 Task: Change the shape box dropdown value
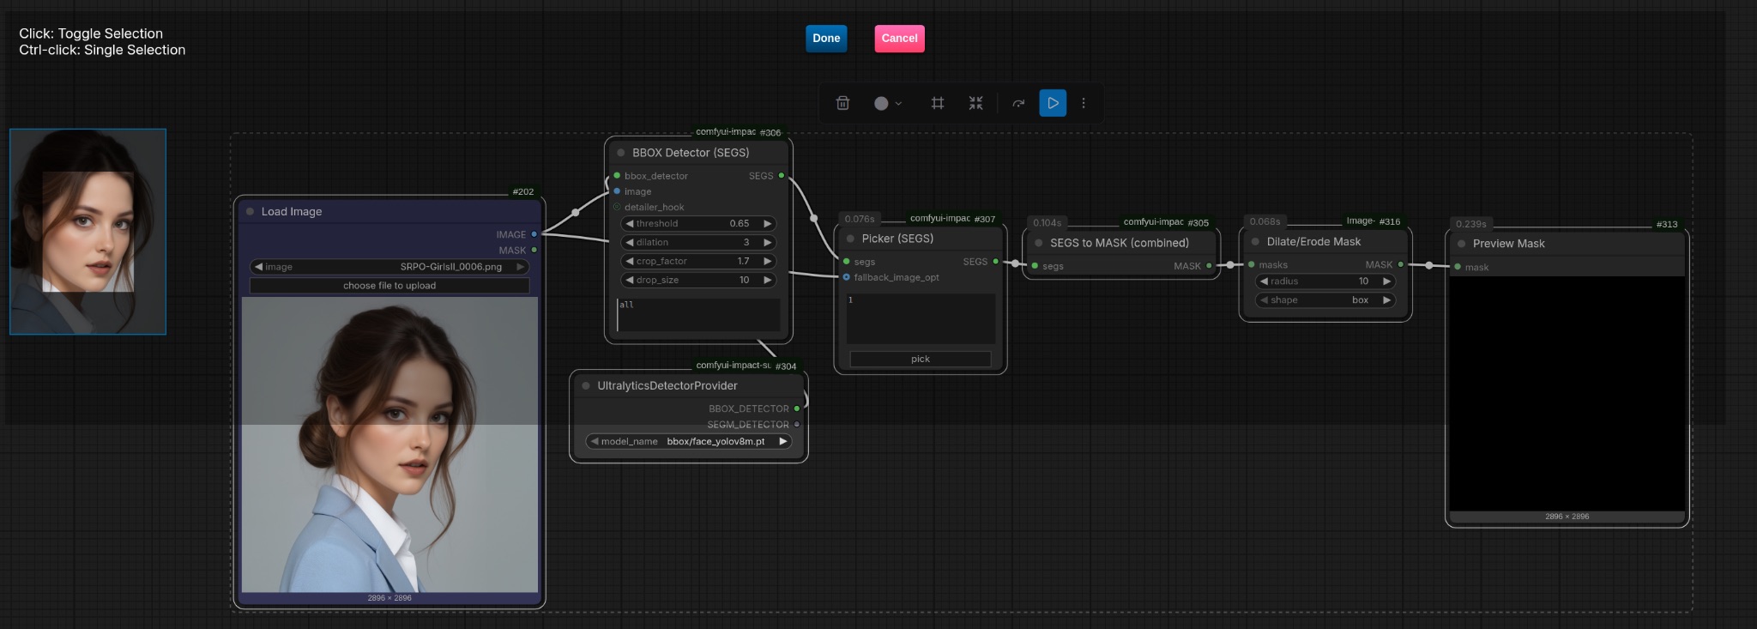coord(1325,300)
